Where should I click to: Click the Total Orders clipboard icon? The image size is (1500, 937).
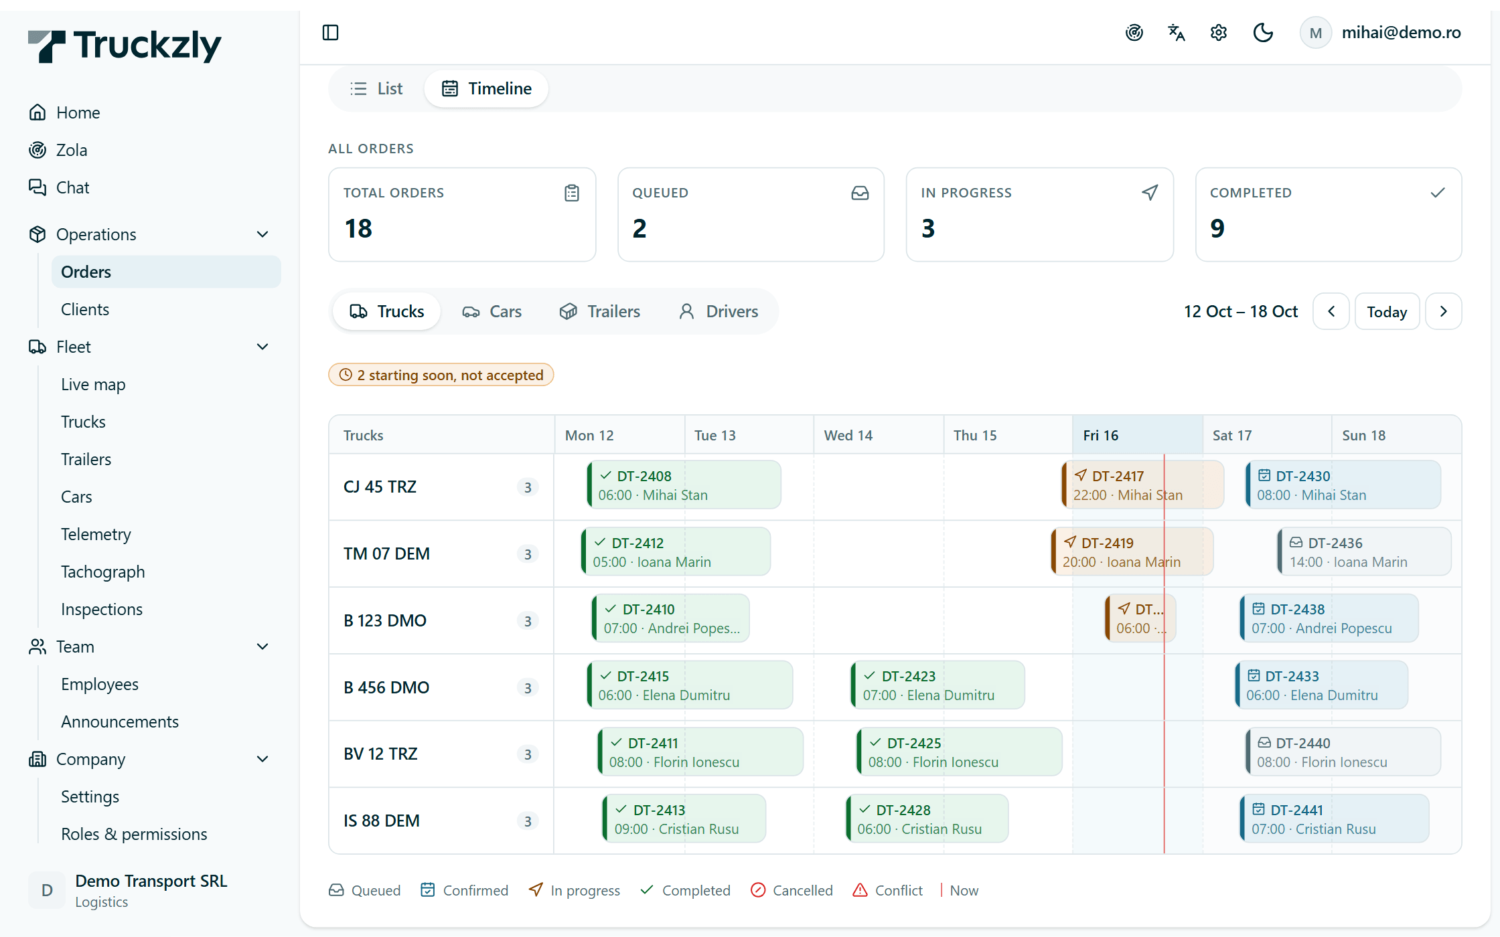(571, 193)
